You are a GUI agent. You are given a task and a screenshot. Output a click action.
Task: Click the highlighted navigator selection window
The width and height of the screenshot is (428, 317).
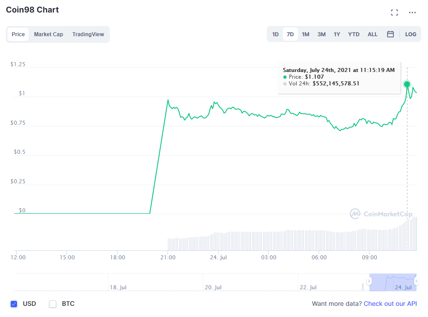[x=393, y=282]
